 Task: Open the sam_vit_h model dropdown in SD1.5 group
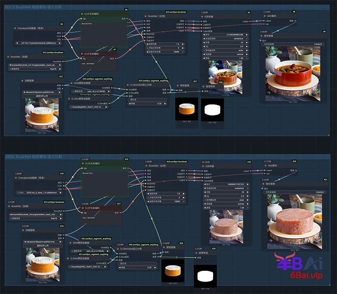tap(91, 91)
